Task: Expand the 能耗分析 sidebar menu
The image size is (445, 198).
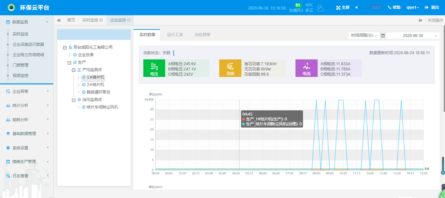Action: click(x=27, y=119)
